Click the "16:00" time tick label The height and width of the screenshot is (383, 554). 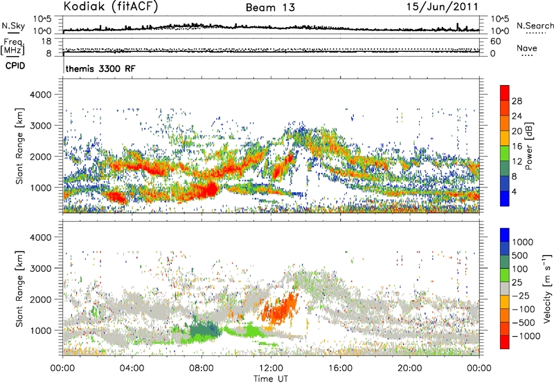340,368
